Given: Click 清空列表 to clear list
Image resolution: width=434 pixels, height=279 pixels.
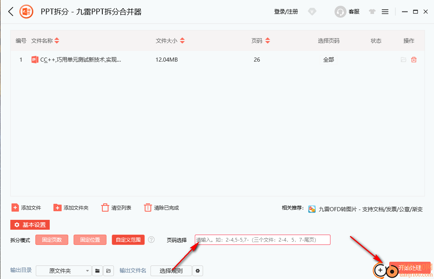Looking at the screenshot, I should coord(116,208).
